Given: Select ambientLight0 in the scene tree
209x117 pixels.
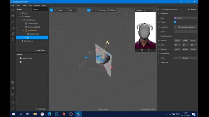Looking at the screenshot, I should click(x=33, y=23).
